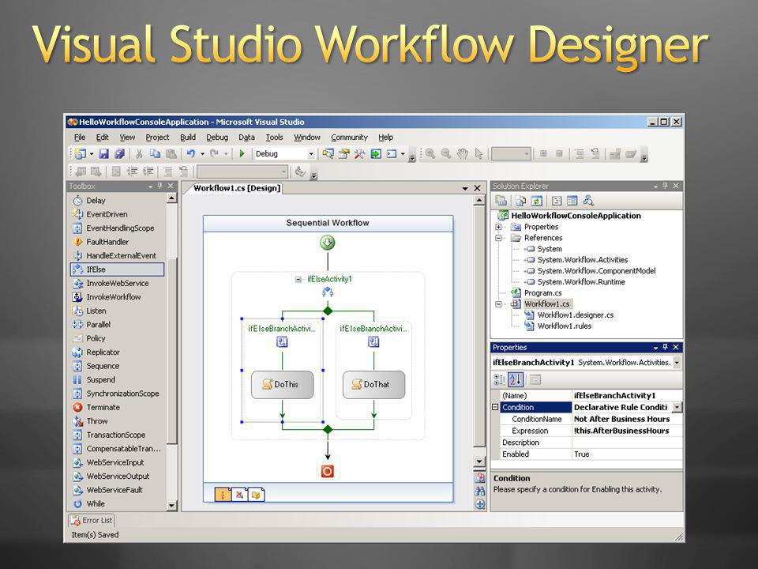Open the active files dropdown in designer

(465, 188)
